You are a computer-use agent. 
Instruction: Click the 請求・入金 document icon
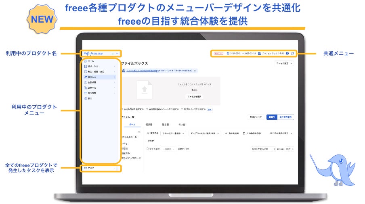coord(86,66)
